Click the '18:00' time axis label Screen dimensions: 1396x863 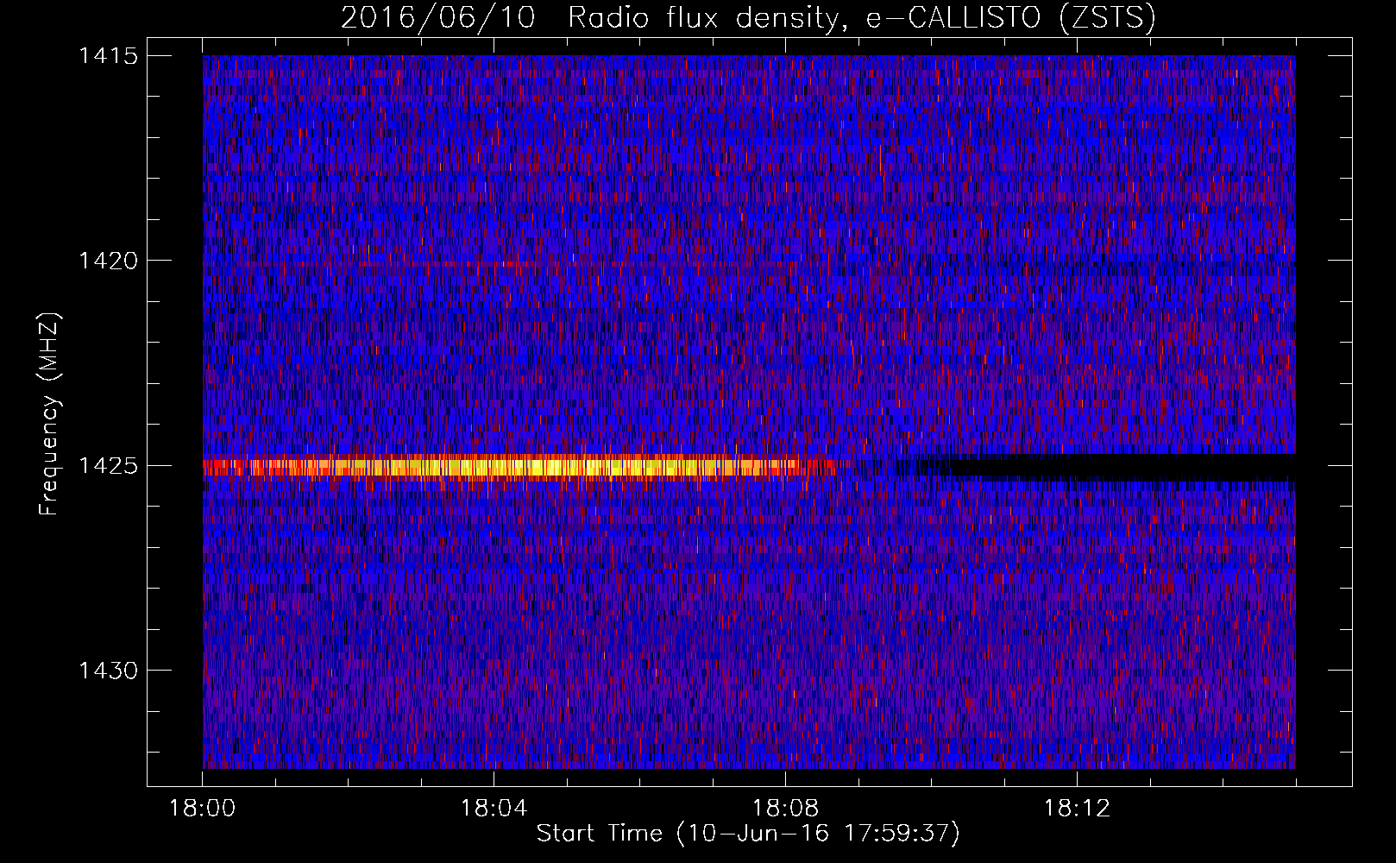coord(203,809)
